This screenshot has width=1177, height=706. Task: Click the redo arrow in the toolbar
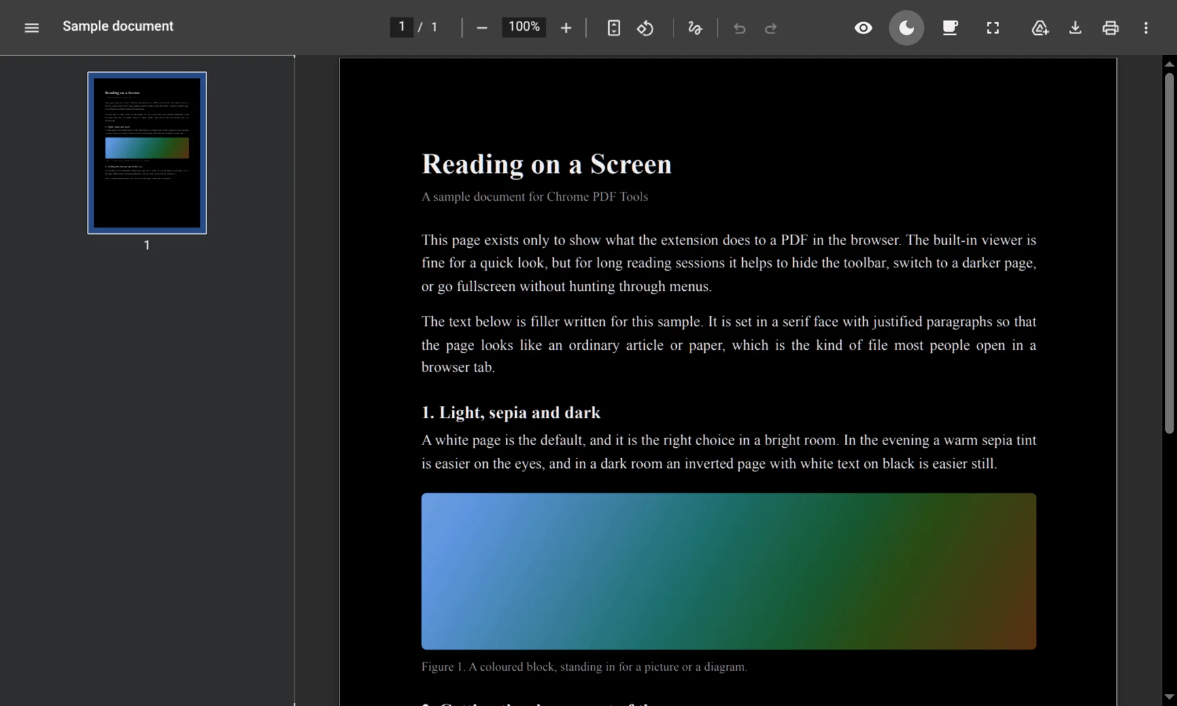[771, 27]
